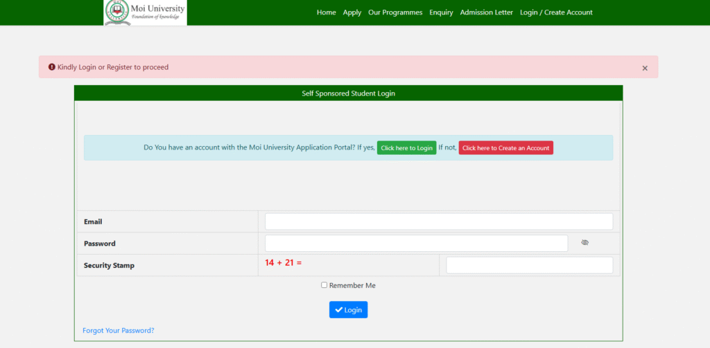Screen dimensions: 710x348
Task: Click the Remember Me label text
Action: coord(352,286)
